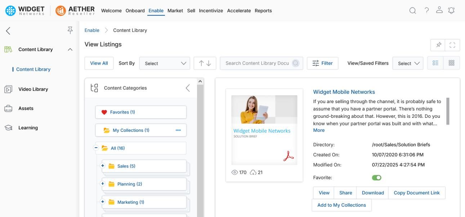Go to Enable breadcrumb link
Screen dimensions: 465x217
click(92, 30)
